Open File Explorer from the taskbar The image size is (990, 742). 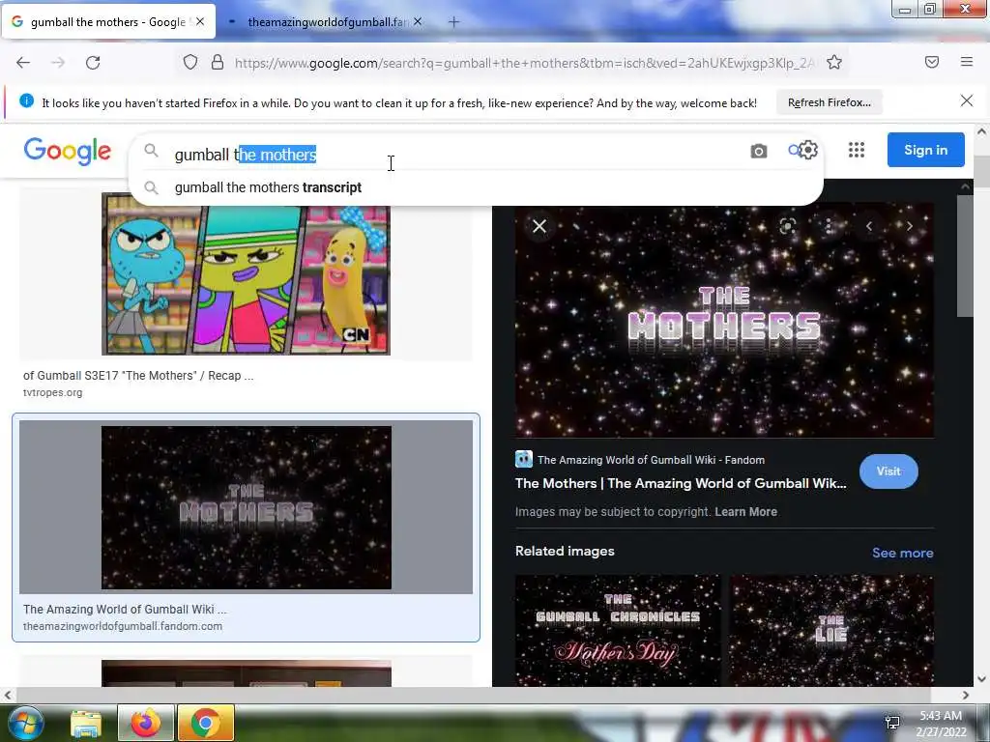(86, 723)
